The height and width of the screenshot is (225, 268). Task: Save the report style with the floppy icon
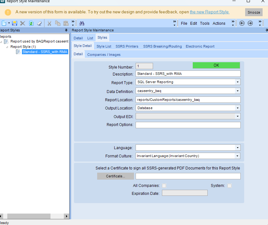click(x=15, y=23)
